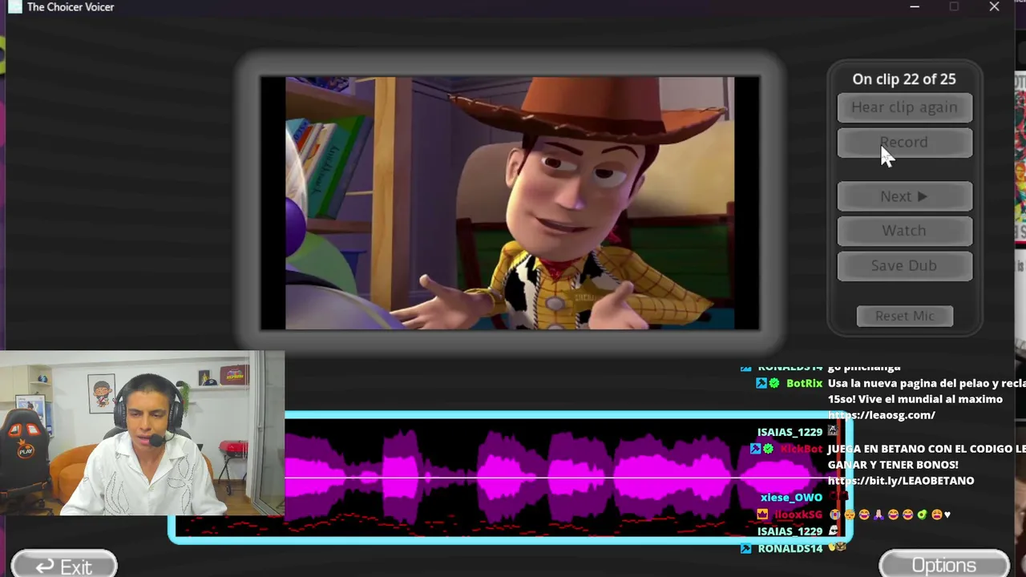Click the KickBot username in chat
This screenshot has width=1026, height=577.
point(801,449)
